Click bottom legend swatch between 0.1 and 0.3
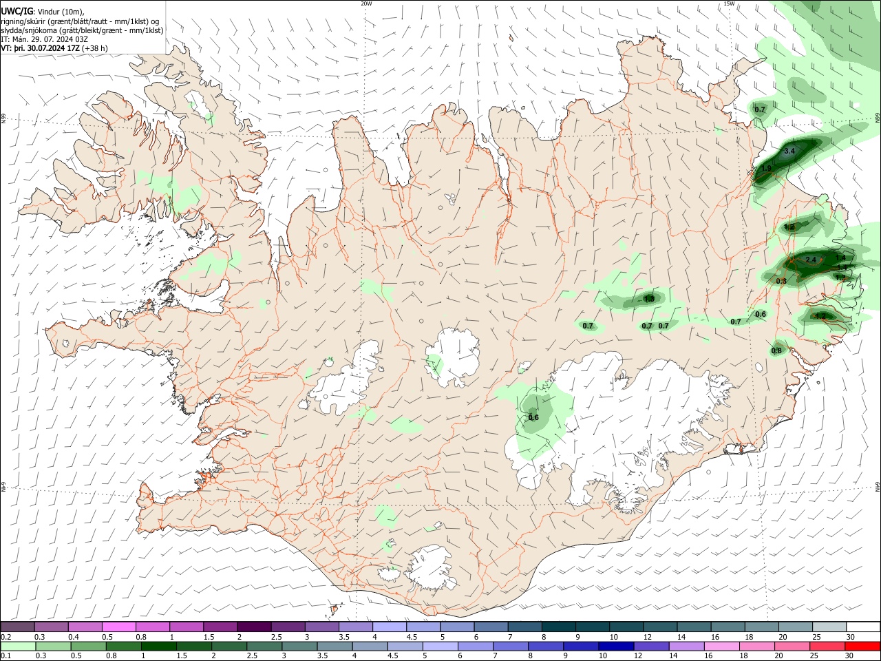Viewport: 881px width, 661px height. (x=18, y=647)
